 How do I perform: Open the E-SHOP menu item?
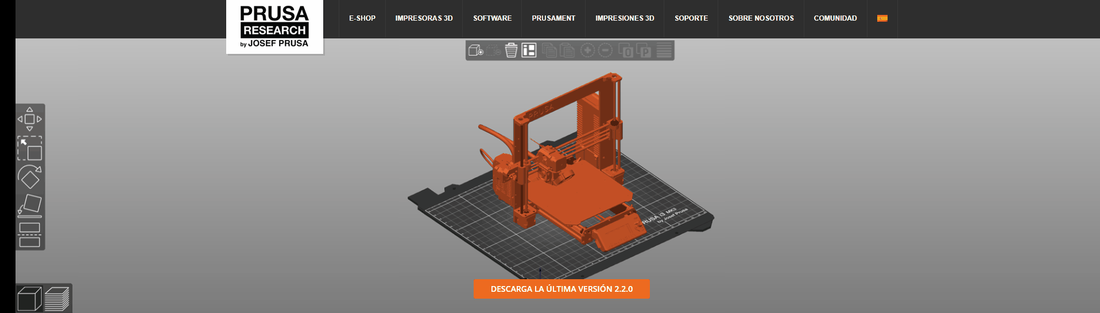point(362,18)
